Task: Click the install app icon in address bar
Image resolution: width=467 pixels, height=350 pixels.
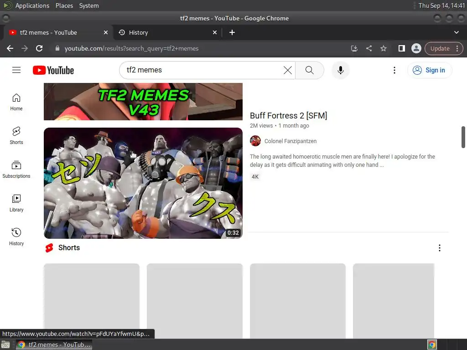Action: (x=354, y=48)
